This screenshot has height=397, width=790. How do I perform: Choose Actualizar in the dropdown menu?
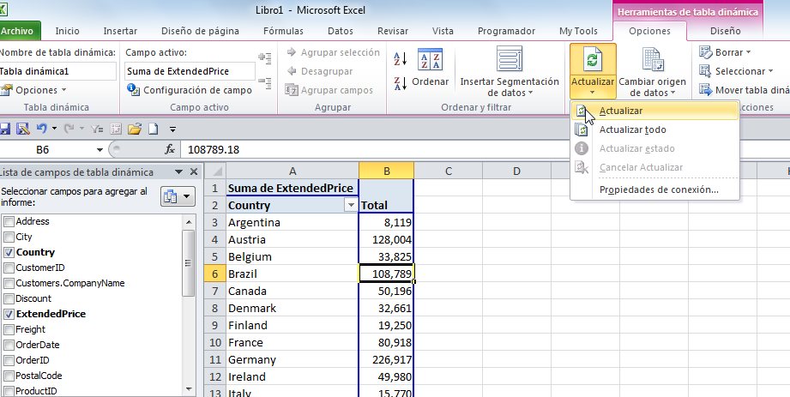tap(655, 111)
